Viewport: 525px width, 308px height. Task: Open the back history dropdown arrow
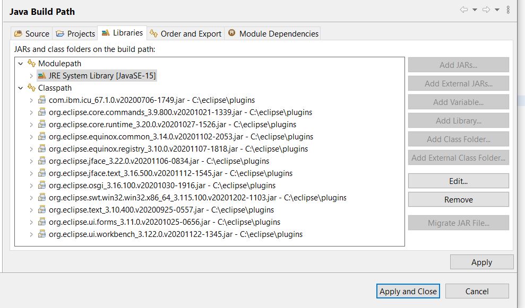pyautogui.click(x=475, y=10)
